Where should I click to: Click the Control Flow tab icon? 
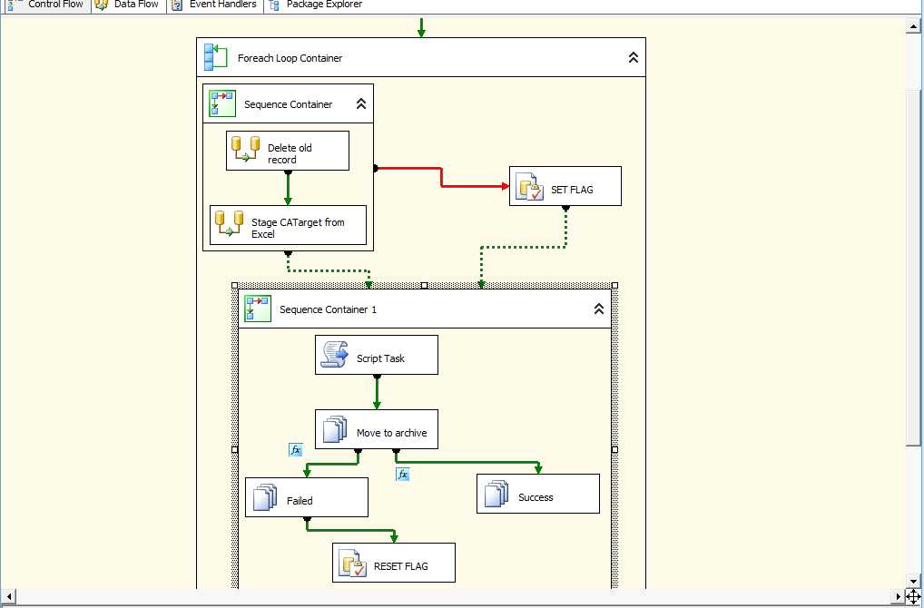coord(15,5)
